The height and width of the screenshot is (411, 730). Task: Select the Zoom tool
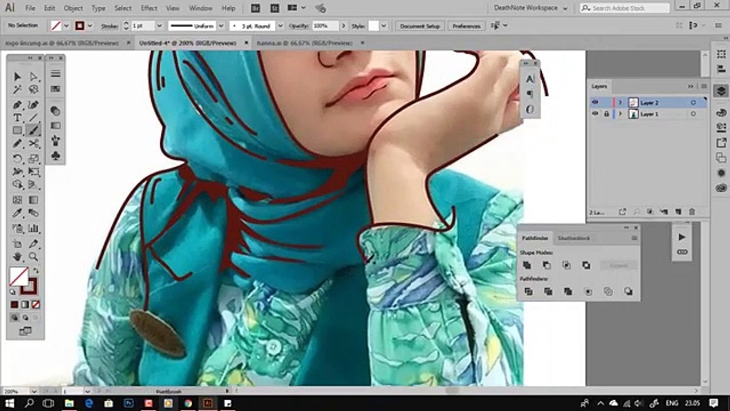tap(34, 257)
